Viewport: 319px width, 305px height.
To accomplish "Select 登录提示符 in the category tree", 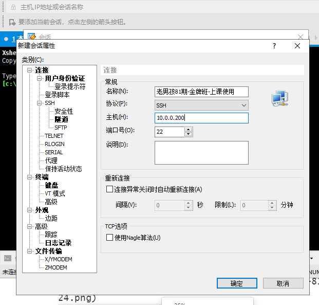I will 70,86.
